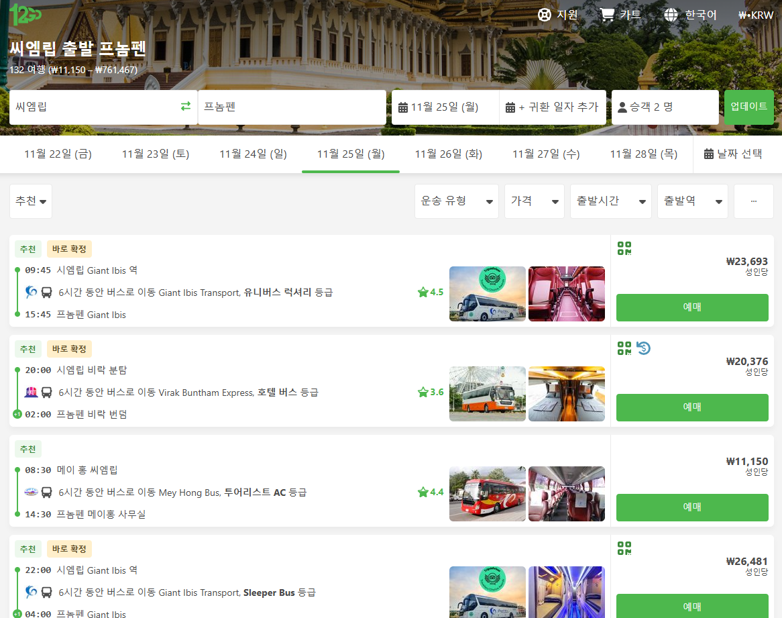Screen dimensions: 782x618
Task: Click '유니버스 럭셔리 등급' class text
Action: (288, 293)
